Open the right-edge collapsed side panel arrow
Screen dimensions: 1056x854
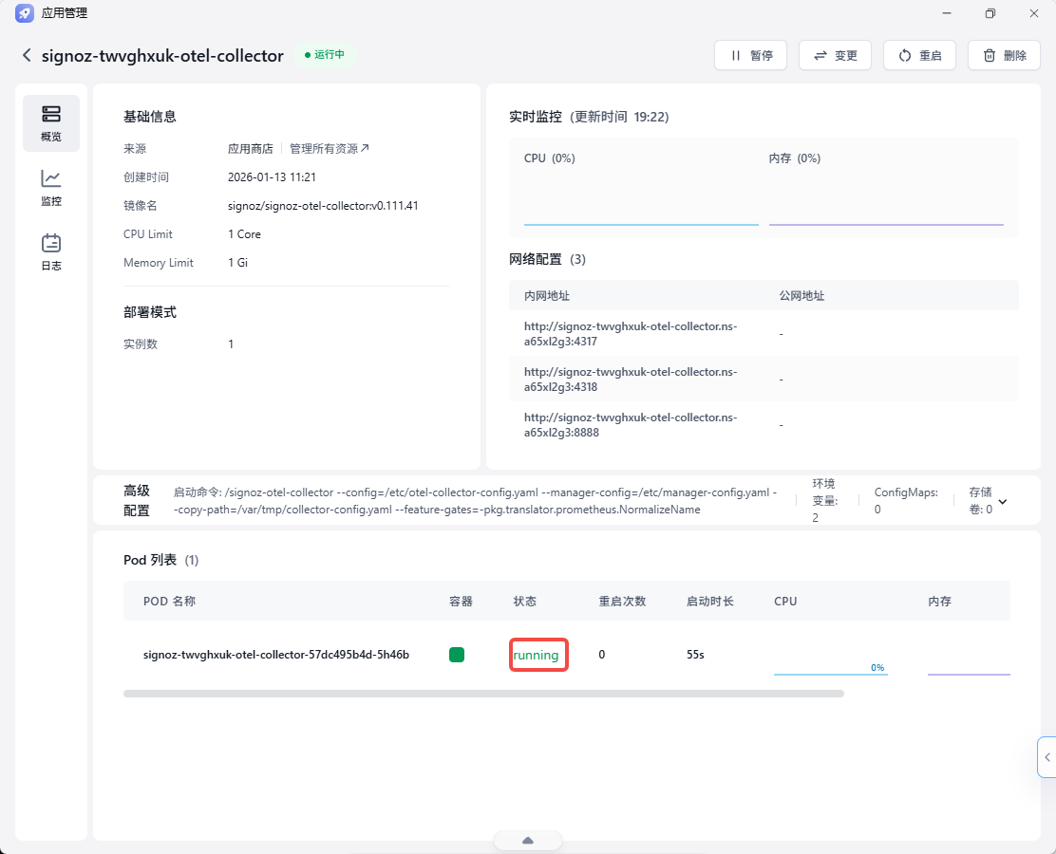pyautogui.click(x=1047, y=757)
